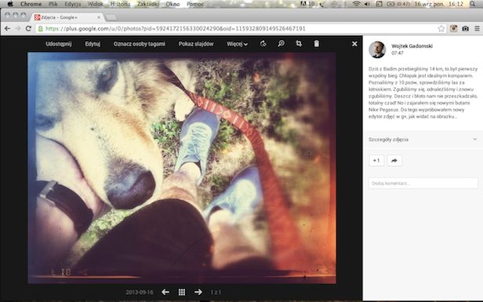Click the volume icon in the menu bar
Image resolution: width=483 pixels, height=302 pixels.
(367, 4)
